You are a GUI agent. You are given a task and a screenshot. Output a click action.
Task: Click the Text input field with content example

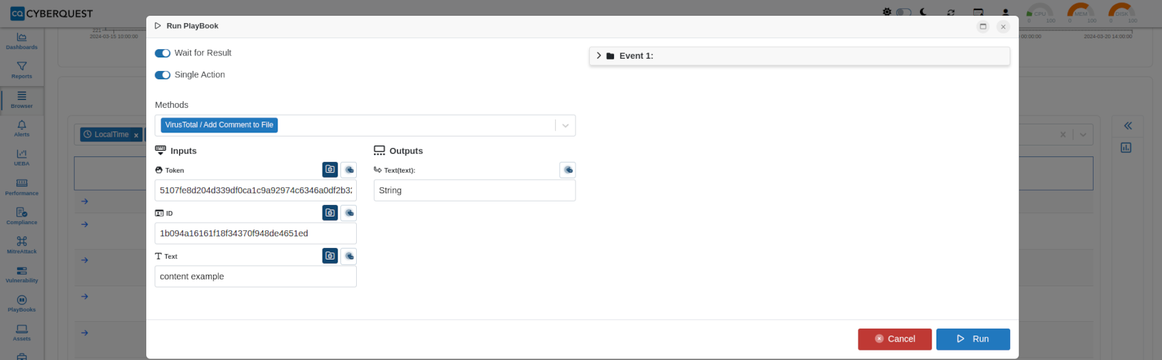[x=256, y=277]
